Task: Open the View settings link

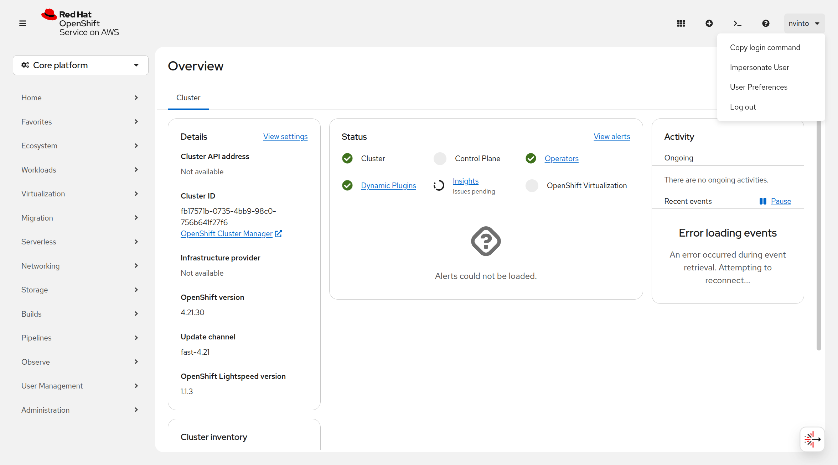Action: point(285,137)
